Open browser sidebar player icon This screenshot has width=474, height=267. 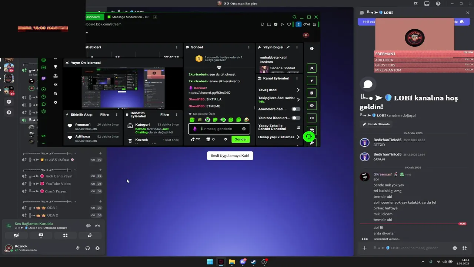pos(43,89)
